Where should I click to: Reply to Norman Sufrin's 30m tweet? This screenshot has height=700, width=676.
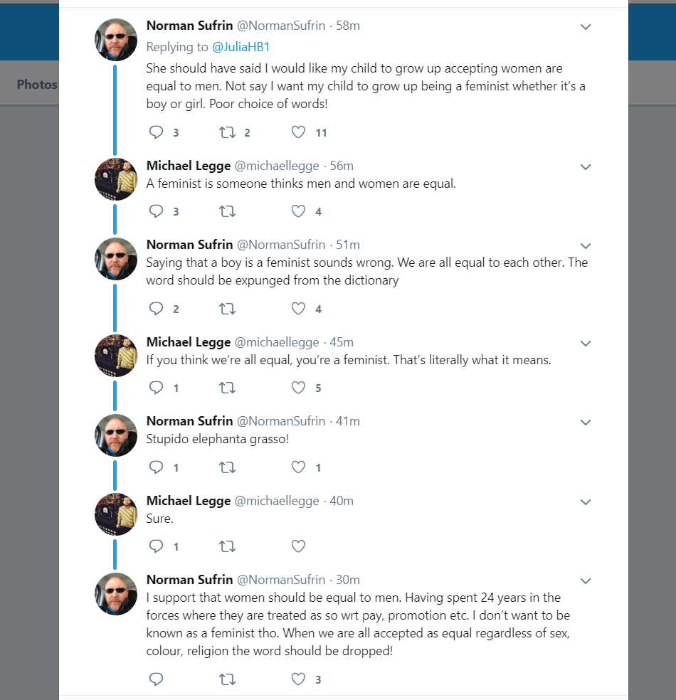156,679
